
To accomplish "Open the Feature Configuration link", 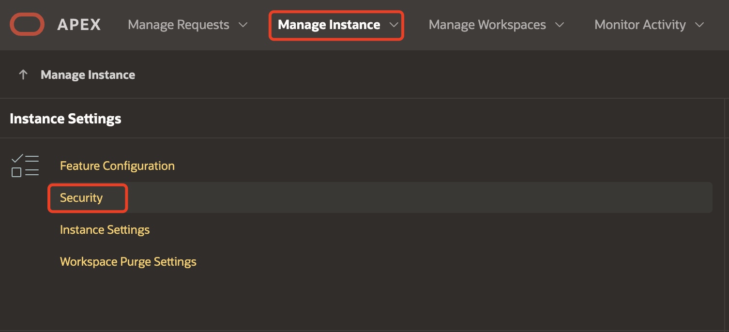I will tap(117, 166).
